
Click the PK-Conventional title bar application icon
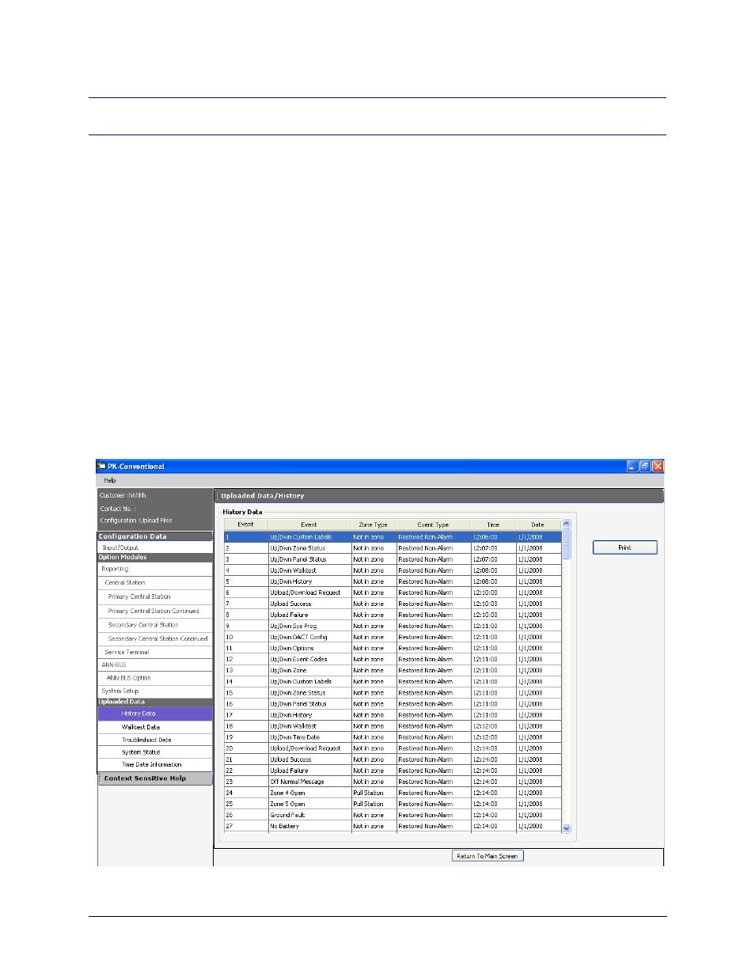(x=101, y=466)
